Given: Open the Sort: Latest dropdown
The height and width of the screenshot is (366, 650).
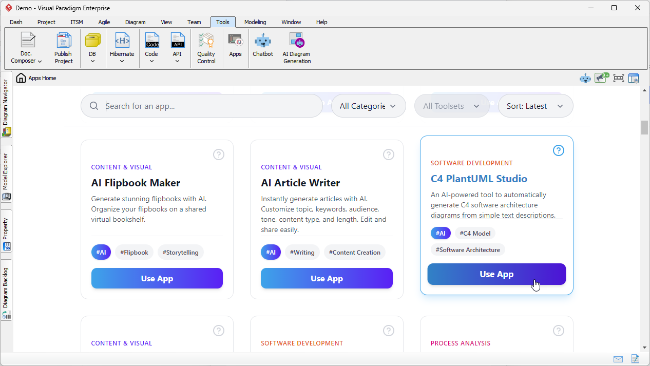Looking at the screenshot, I should click(536, 106).
